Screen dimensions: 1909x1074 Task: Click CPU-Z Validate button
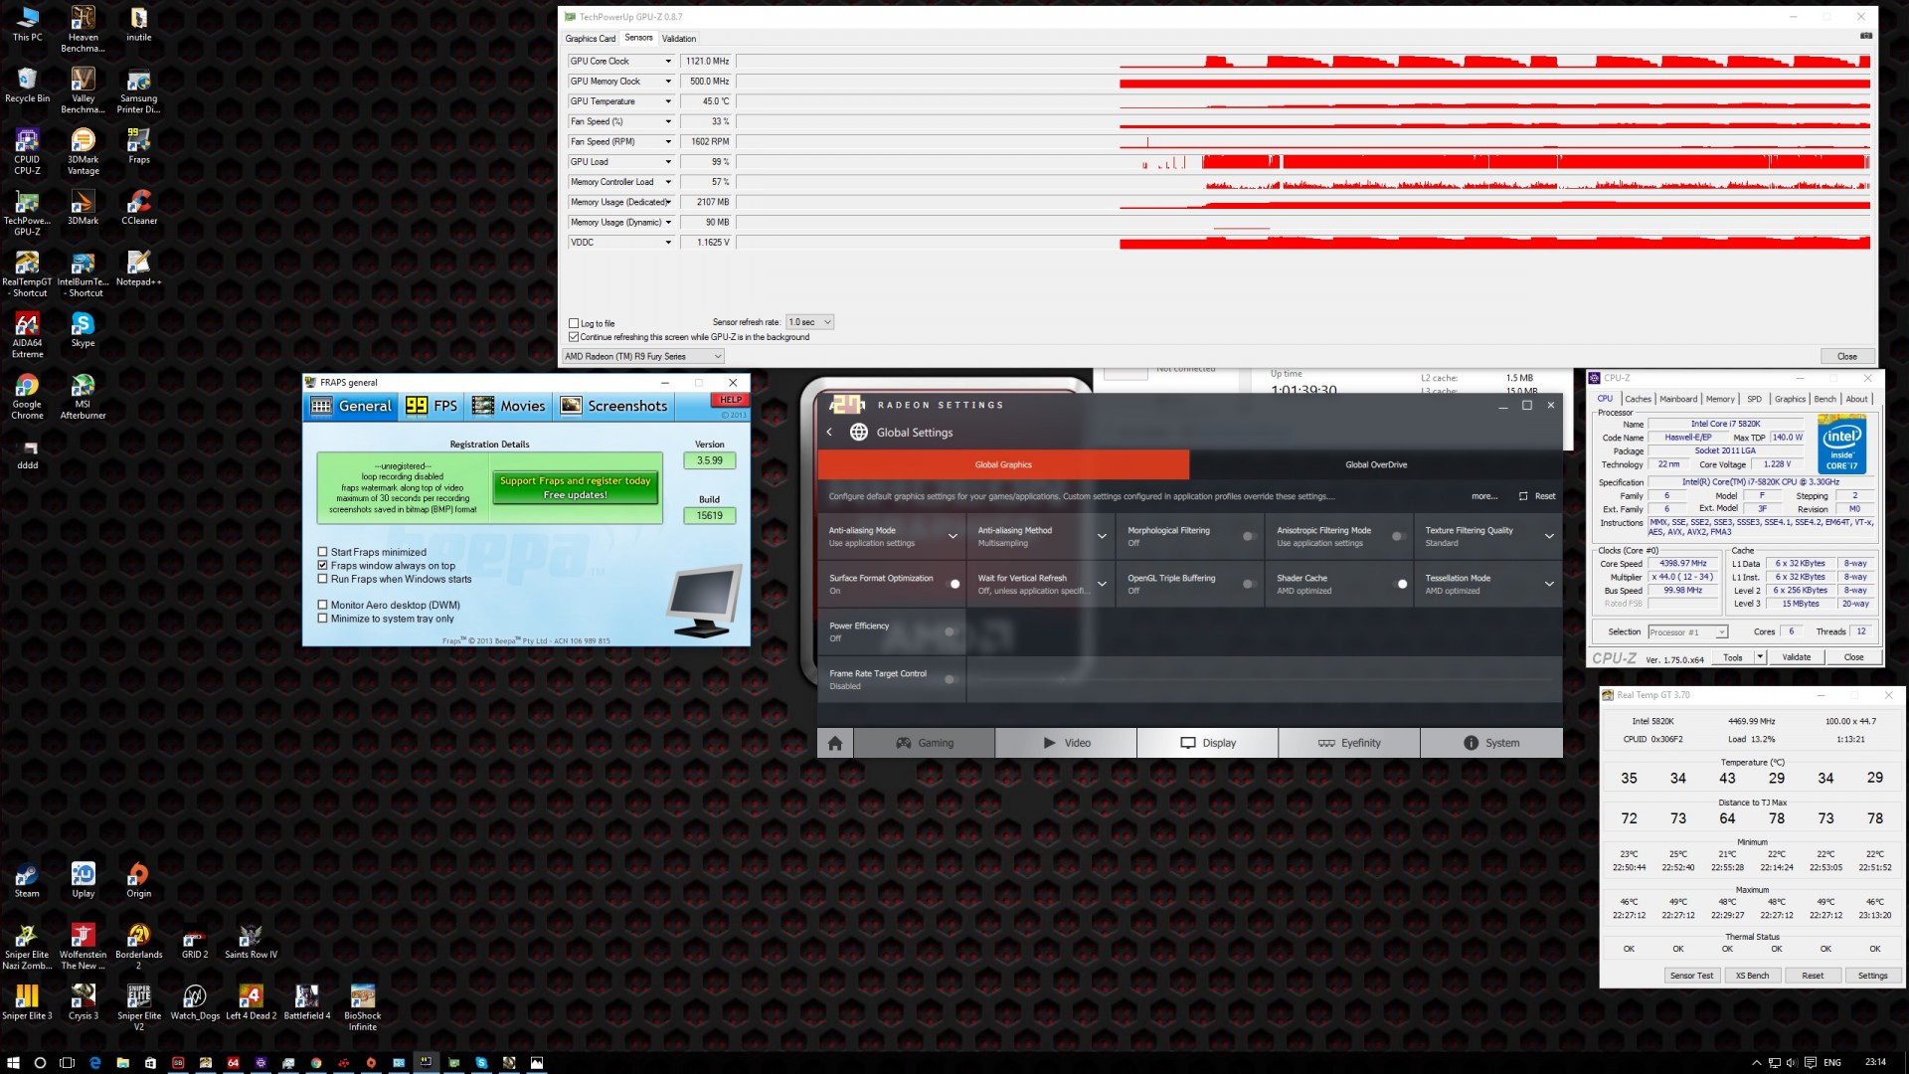point(1796,657)
